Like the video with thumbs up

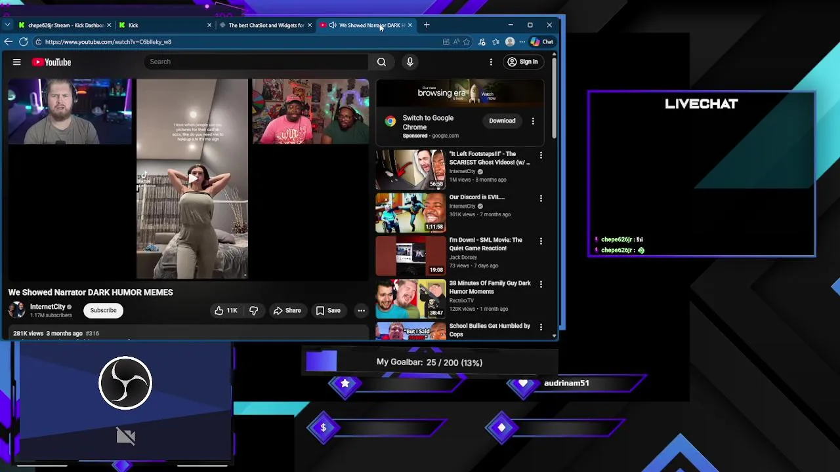coord(225,311)
